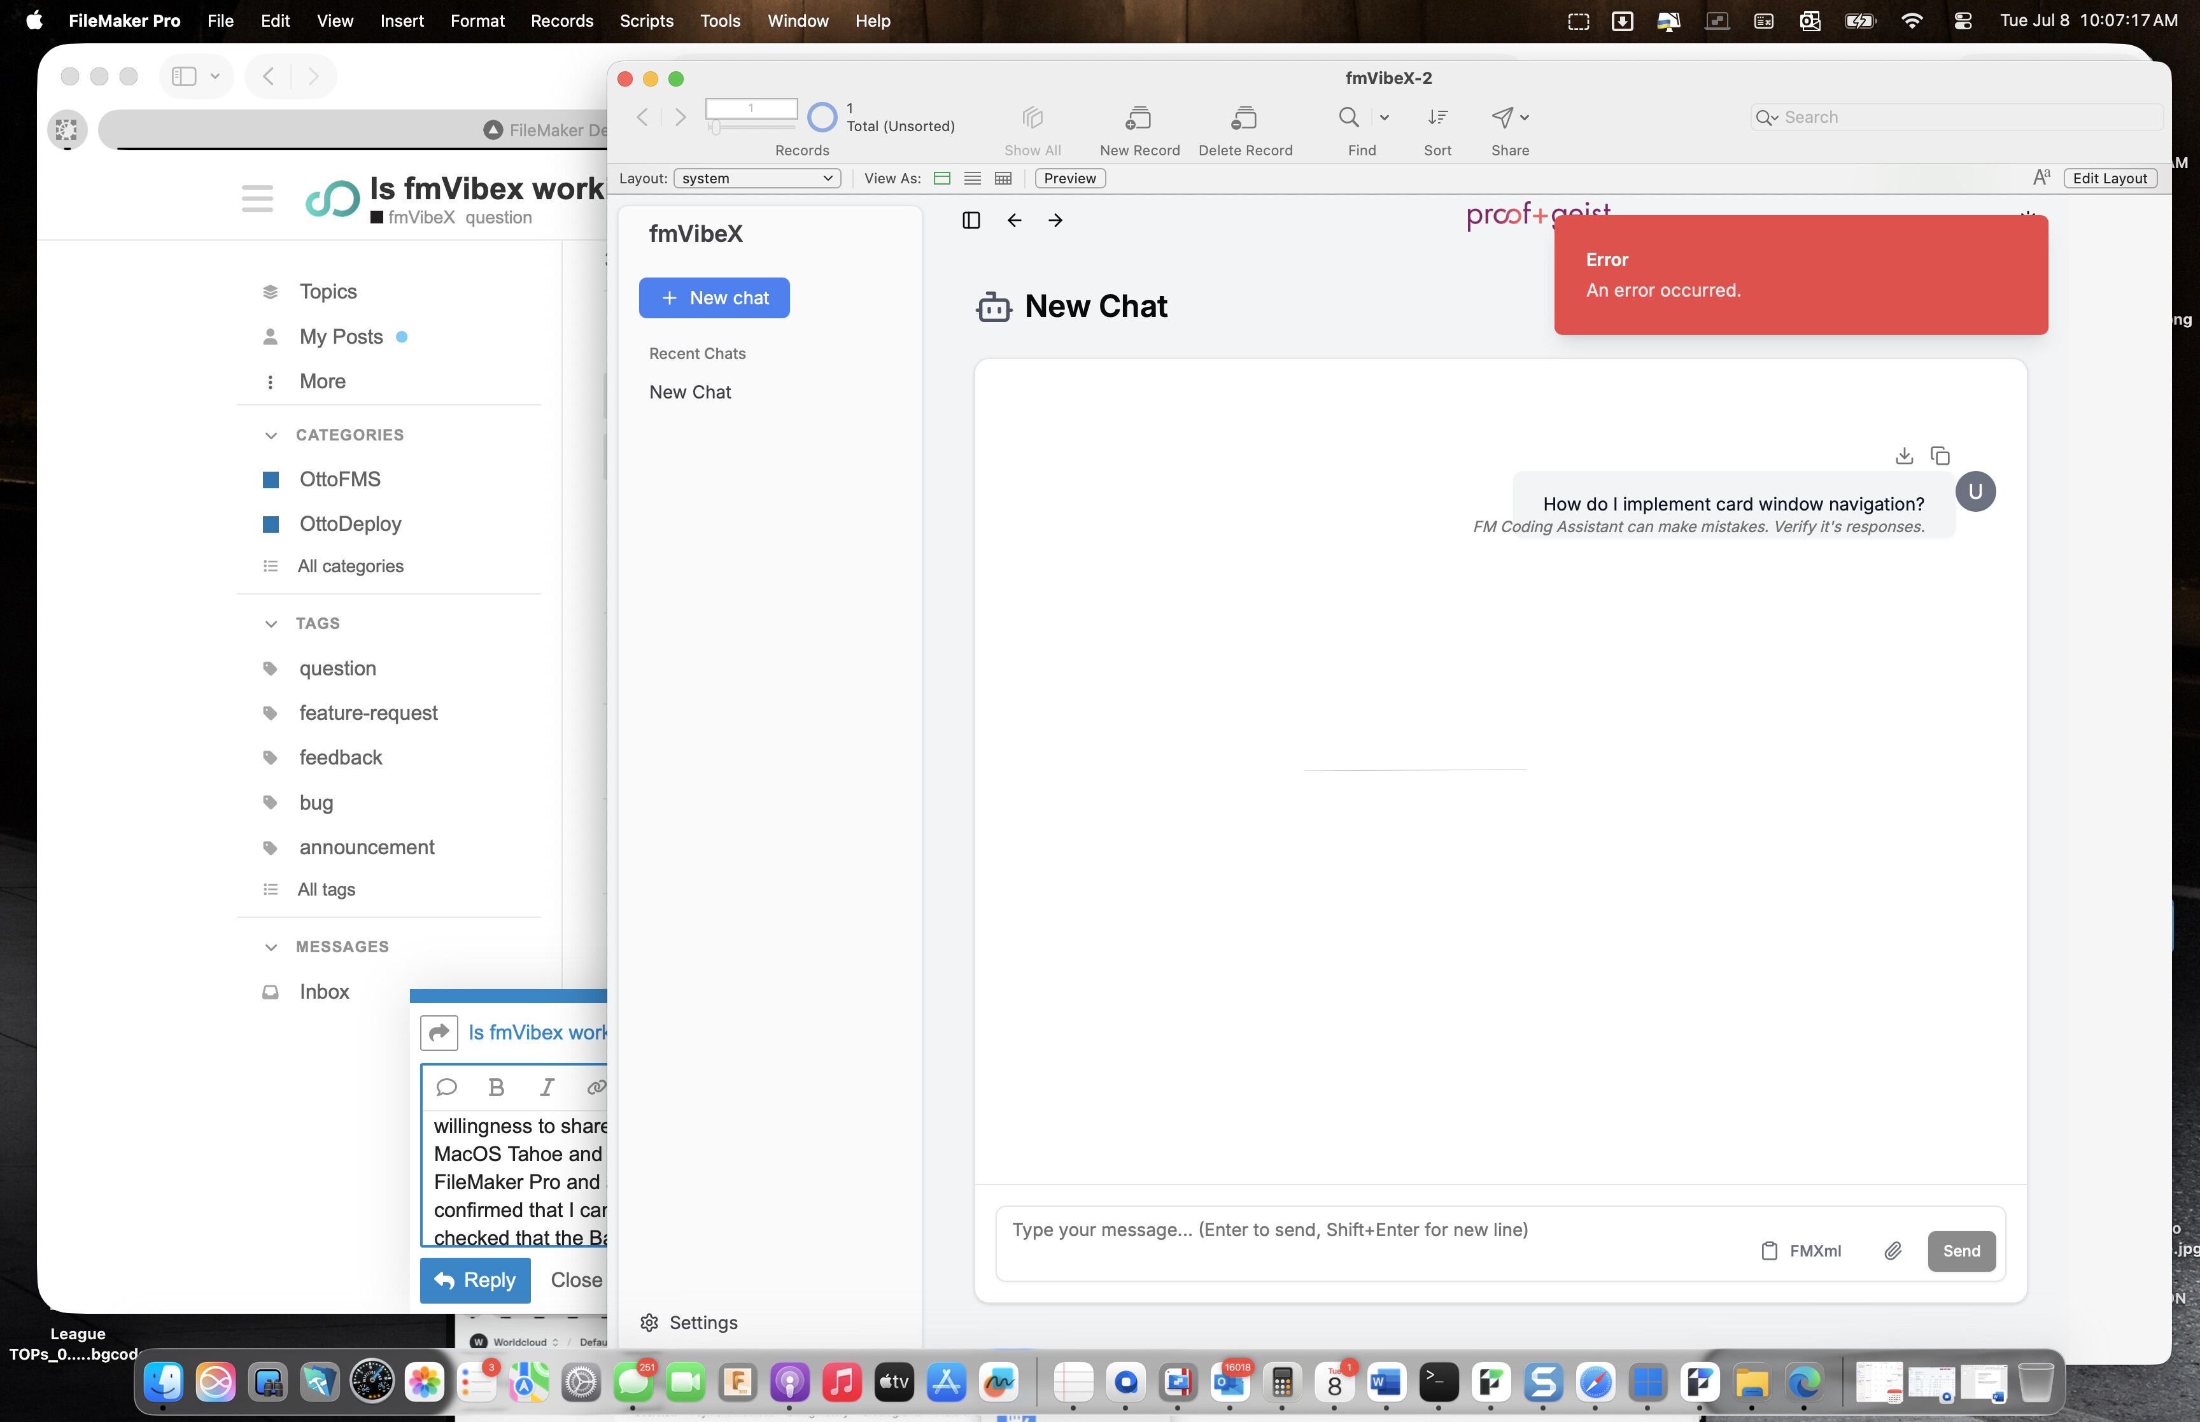2200x1422 pixels.
Task: Click the download conversation icon
Action: (1903, 455)
